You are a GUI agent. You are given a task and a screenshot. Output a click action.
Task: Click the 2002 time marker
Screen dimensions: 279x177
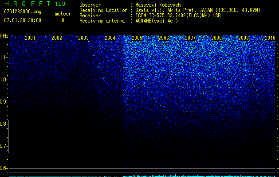click(x=57, y=38)
